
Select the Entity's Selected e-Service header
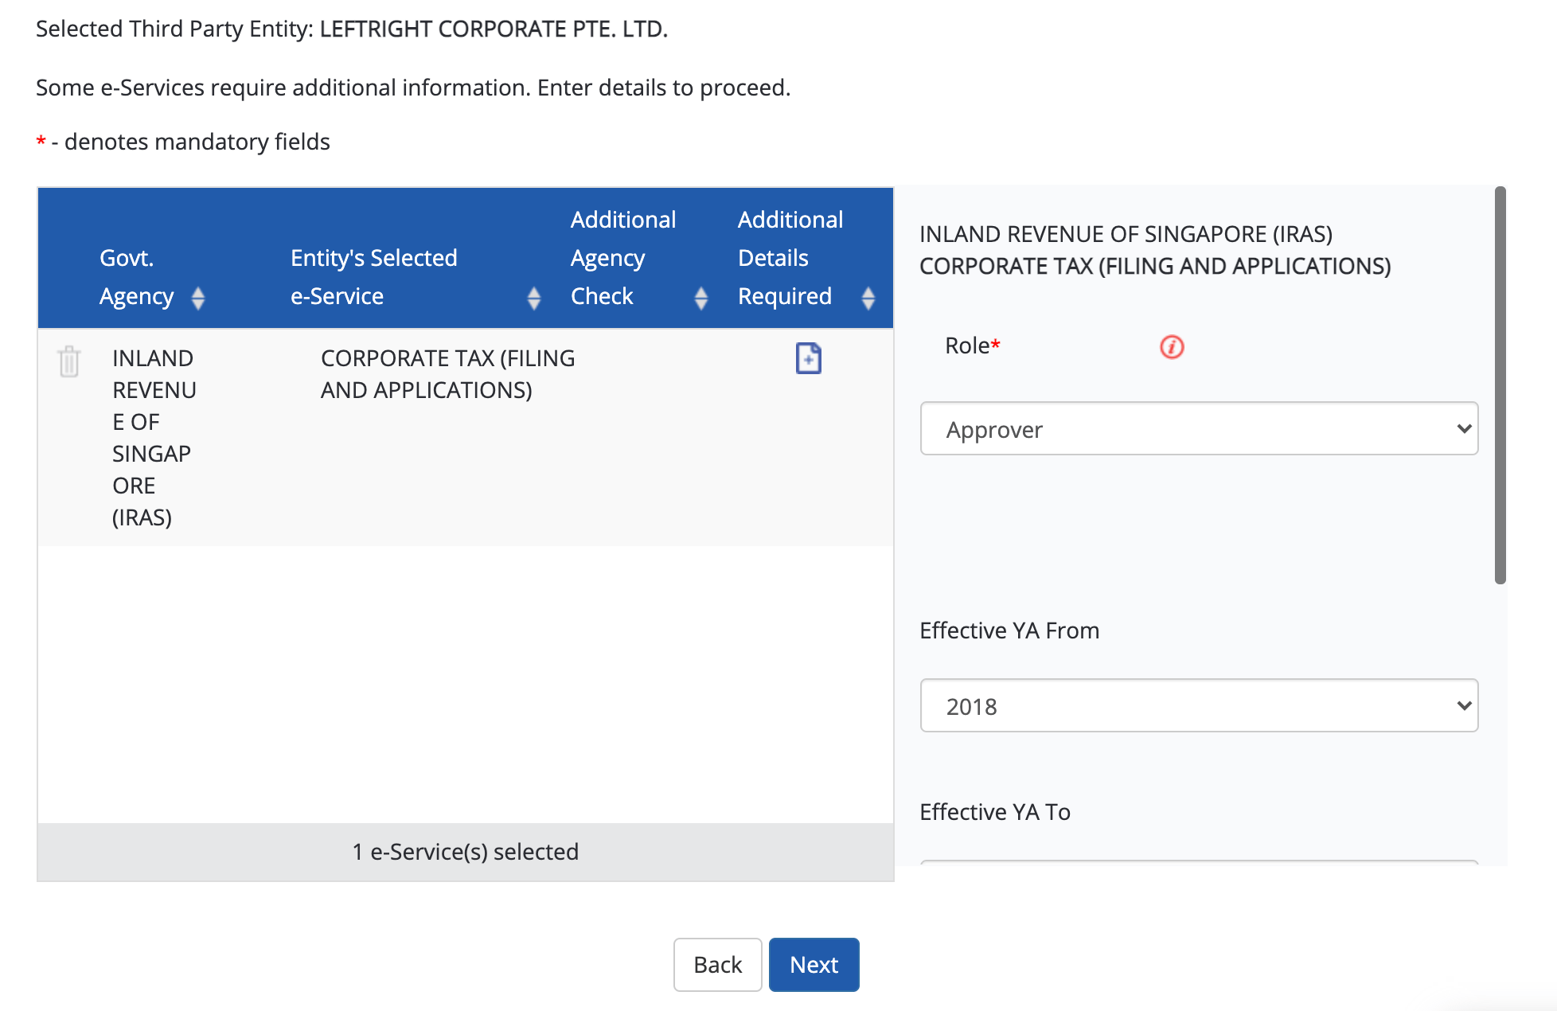click(x=374, y=277)
